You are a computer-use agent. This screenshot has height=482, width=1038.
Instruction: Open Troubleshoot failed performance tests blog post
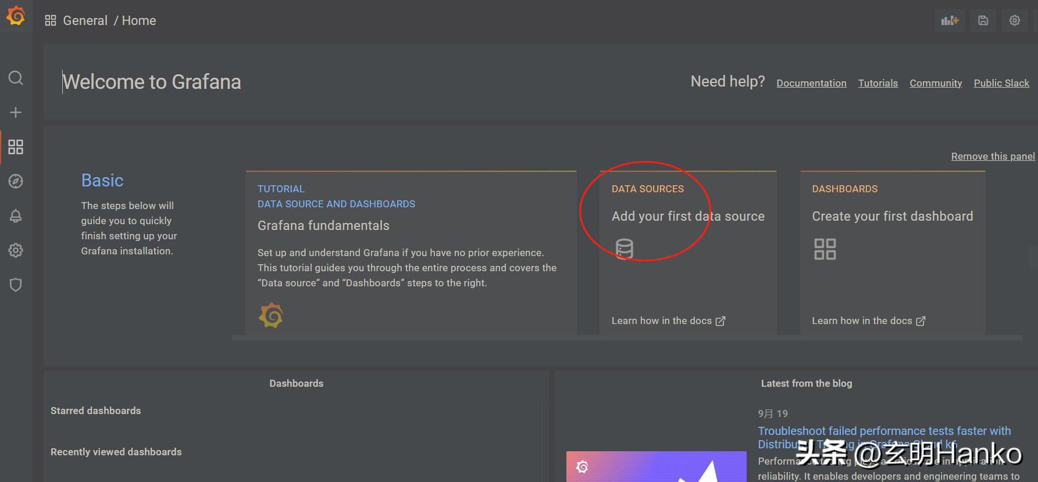(884, 437)
